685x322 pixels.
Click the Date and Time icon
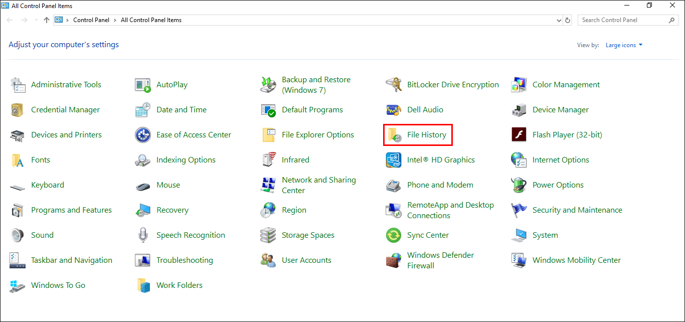pos(143,110)
